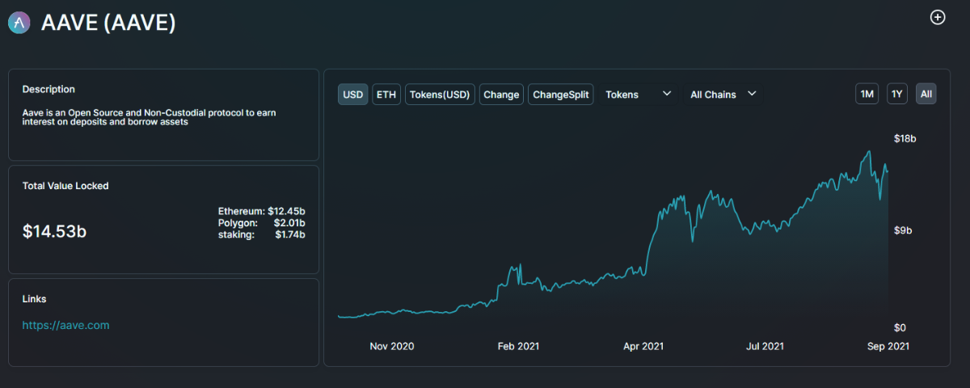
Task: Click the Apr 2021 axis label
Action: [643, 346]
